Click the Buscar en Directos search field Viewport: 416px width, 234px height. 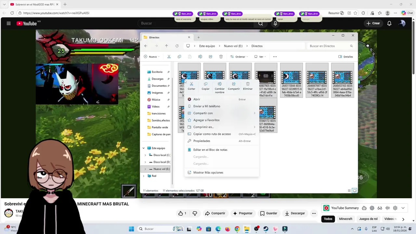tap(331, 46)
